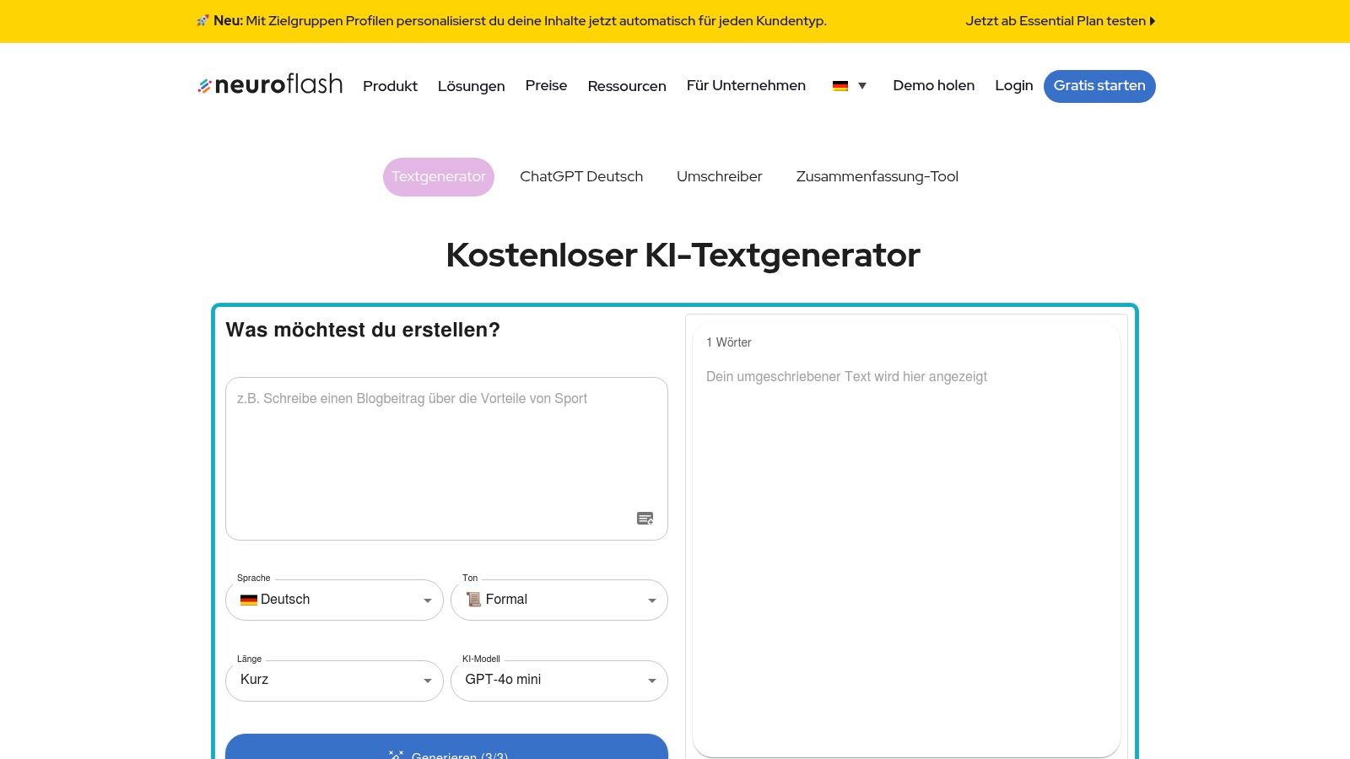Image resolution: width=1350 pixels, height=759 pixels.
Task: Click the neuroflash logo
Action: click(270, 84)
